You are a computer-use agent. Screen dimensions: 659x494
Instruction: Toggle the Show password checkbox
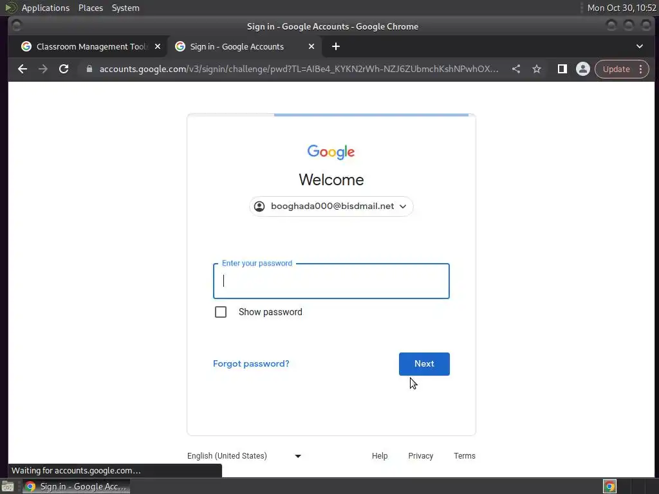tap(221, 312)
